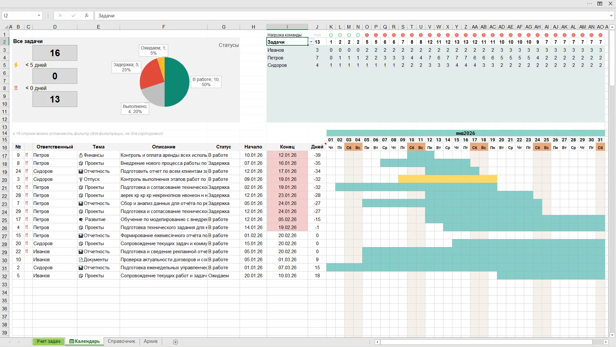The image size is (616, 347).
Task: Click the previous sheet navigation arrow
Action: [10, 342]
